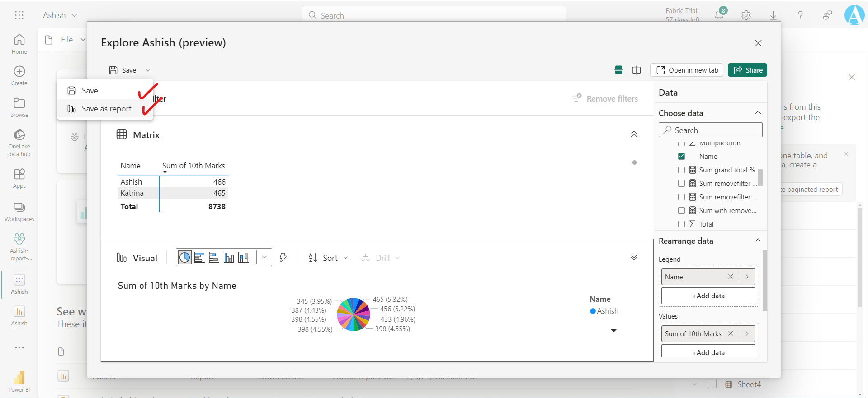
Task: Open the Sort dropdown
Action: pos(328,258)
